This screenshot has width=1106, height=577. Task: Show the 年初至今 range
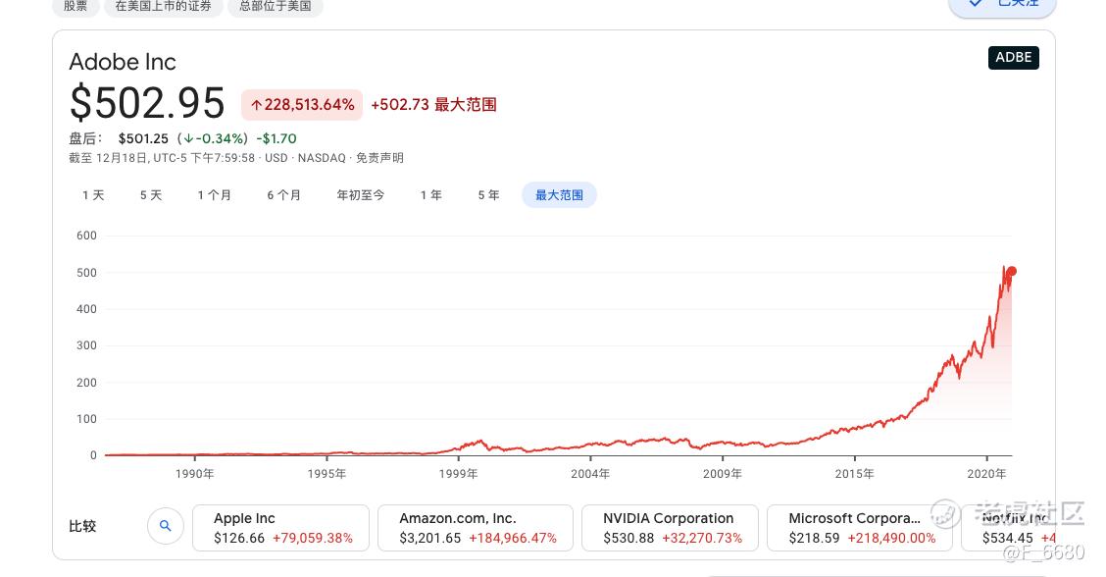(361, 195)
